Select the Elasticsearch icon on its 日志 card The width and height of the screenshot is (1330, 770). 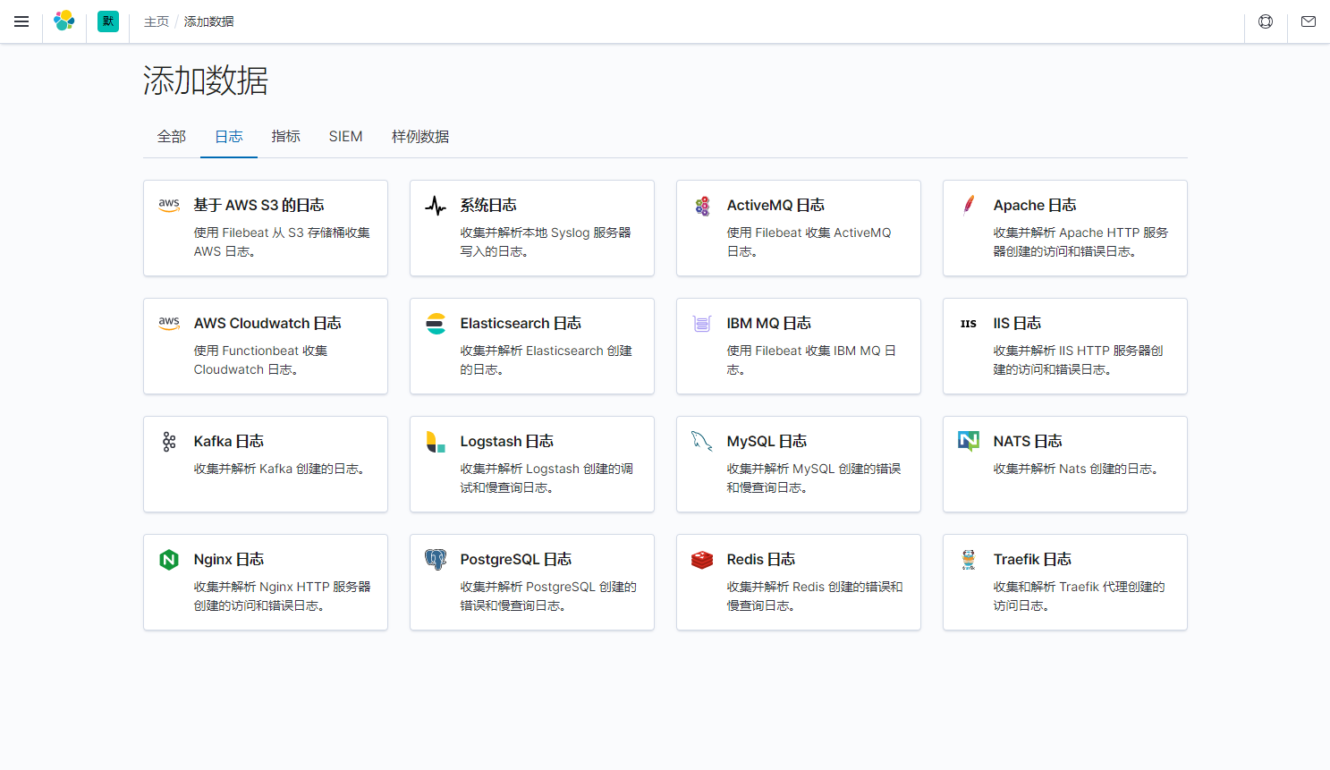[436, 323]
